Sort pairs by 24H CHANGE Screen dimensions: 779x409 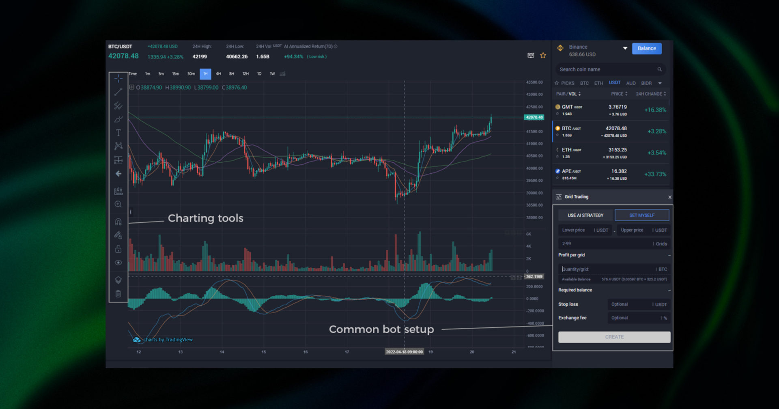650,94
